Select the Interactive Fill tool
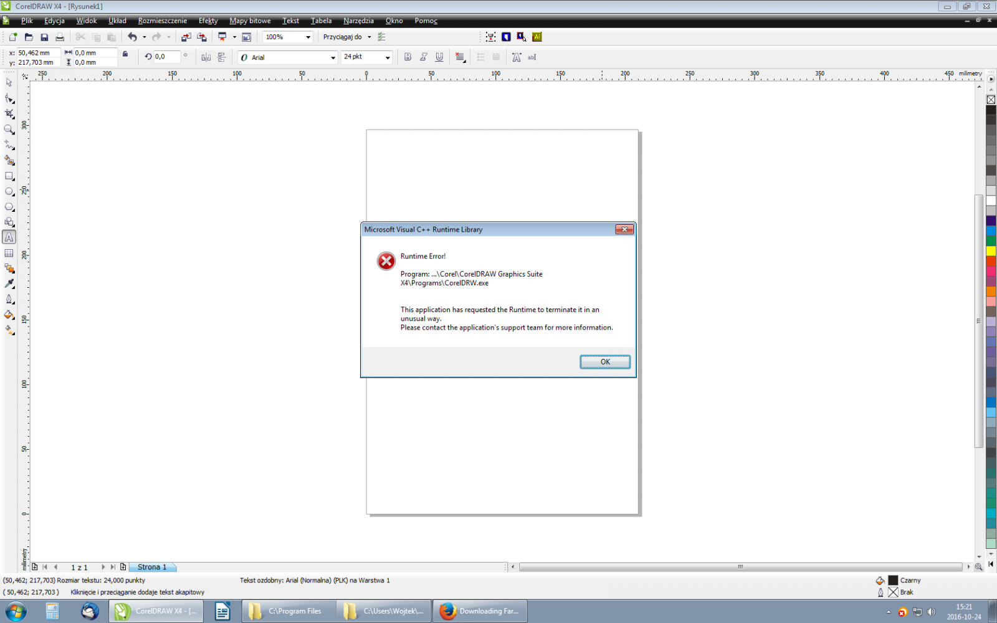Image resolution: width=997 pixels, height=623 pixels. click(9, 331)
